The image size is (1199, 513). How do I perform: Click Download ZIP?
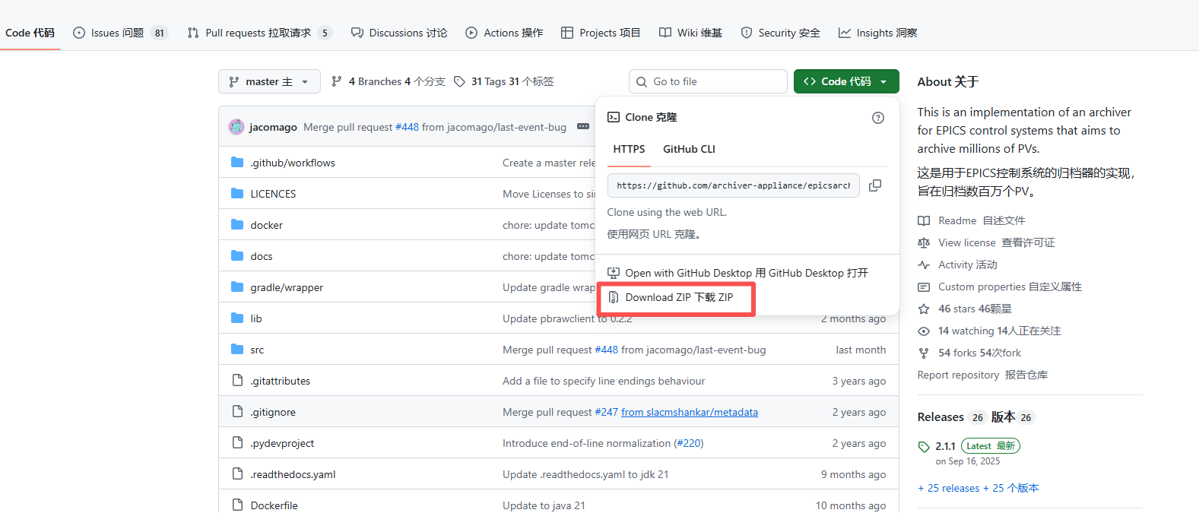pyautogui.click(x=679, y=297)
